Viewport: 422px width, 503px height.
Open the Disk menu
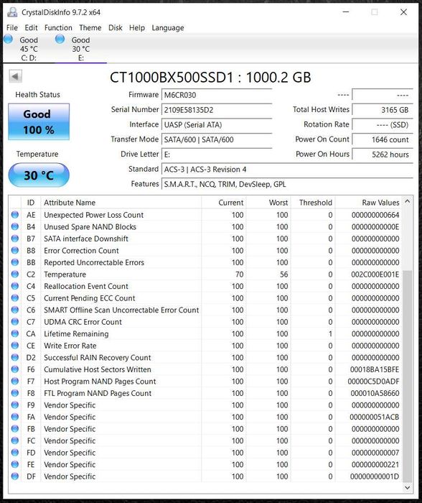116,28
